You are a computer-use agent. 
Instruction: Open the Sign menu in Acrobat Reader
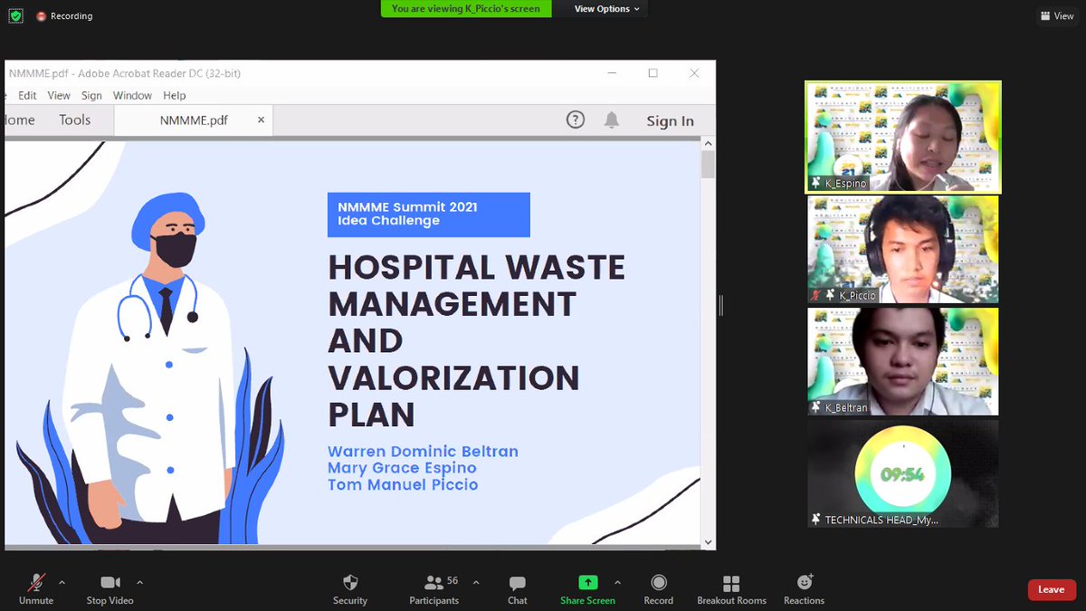pyautogui.click(x=91, y=95)
